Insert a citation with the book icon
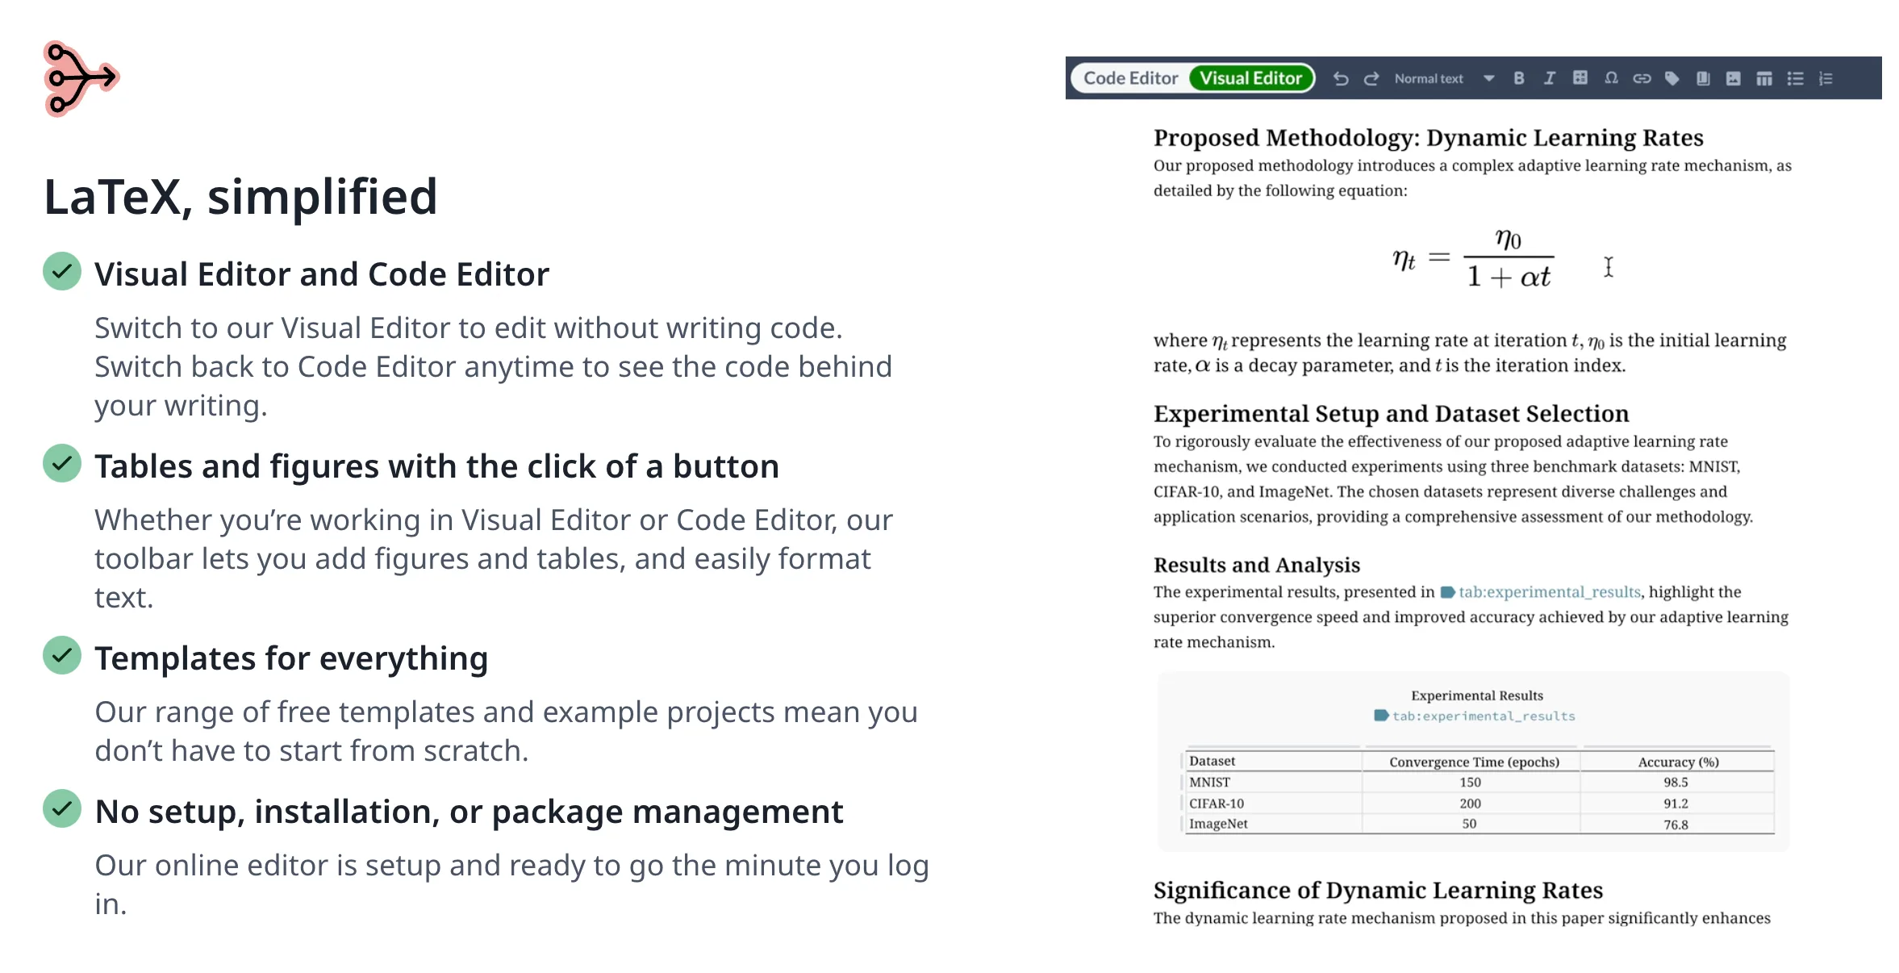 coord(1703,77)
